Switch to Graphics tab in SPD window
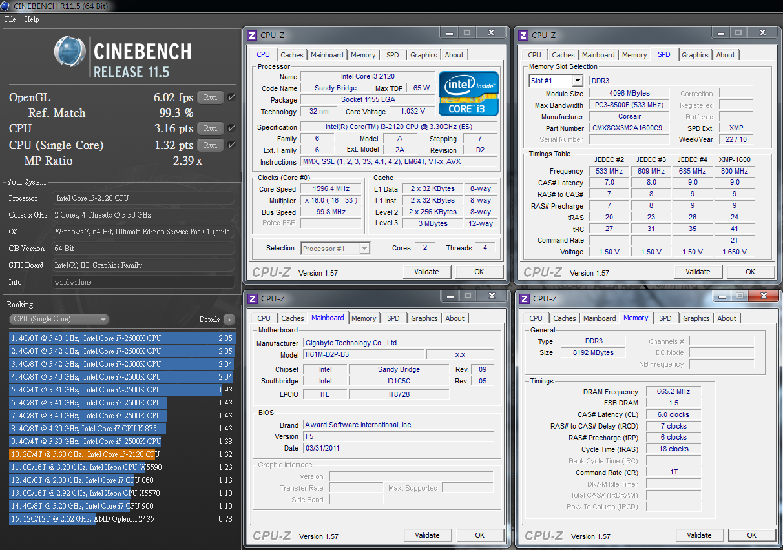The image size is (783, 550). (695, 55)
